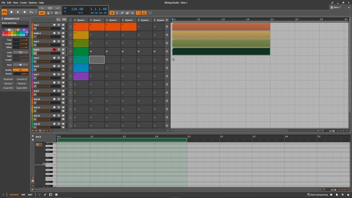Select the Pointer tool
The width and height of the screenshot is (352, 198).
click(x=112, y=13)
